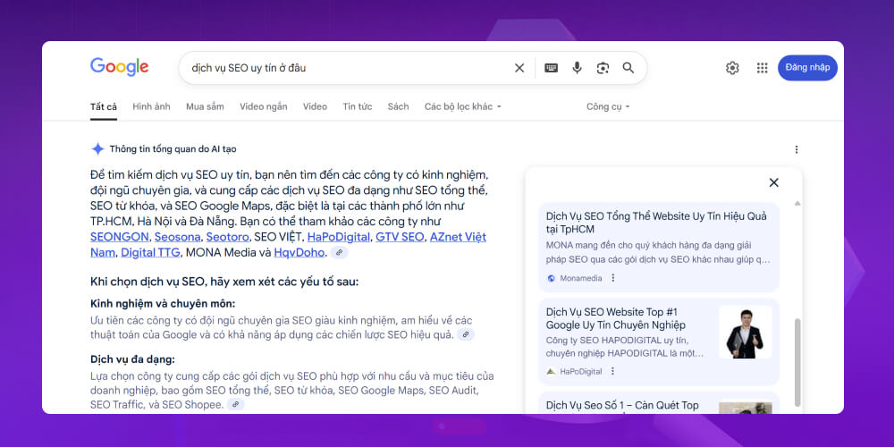This screenshot has height=447, width=894.
Task: Click the Monamedia site favicon
Action: point(551,278)
